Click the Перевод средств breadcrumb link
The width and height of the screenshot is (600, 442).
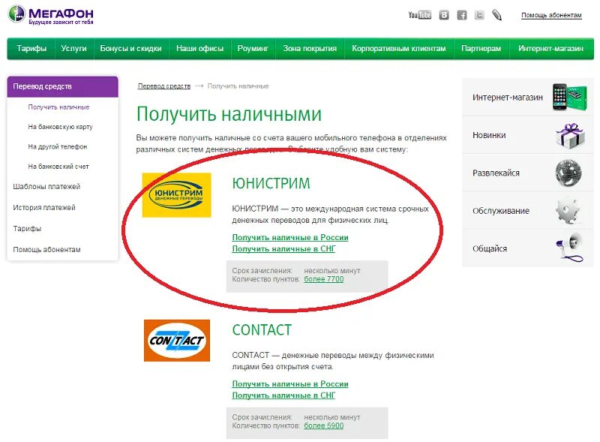(x=164, y=86)
